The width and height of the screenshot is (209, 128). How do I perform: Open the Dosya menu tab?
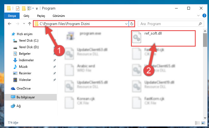(12, 16)
